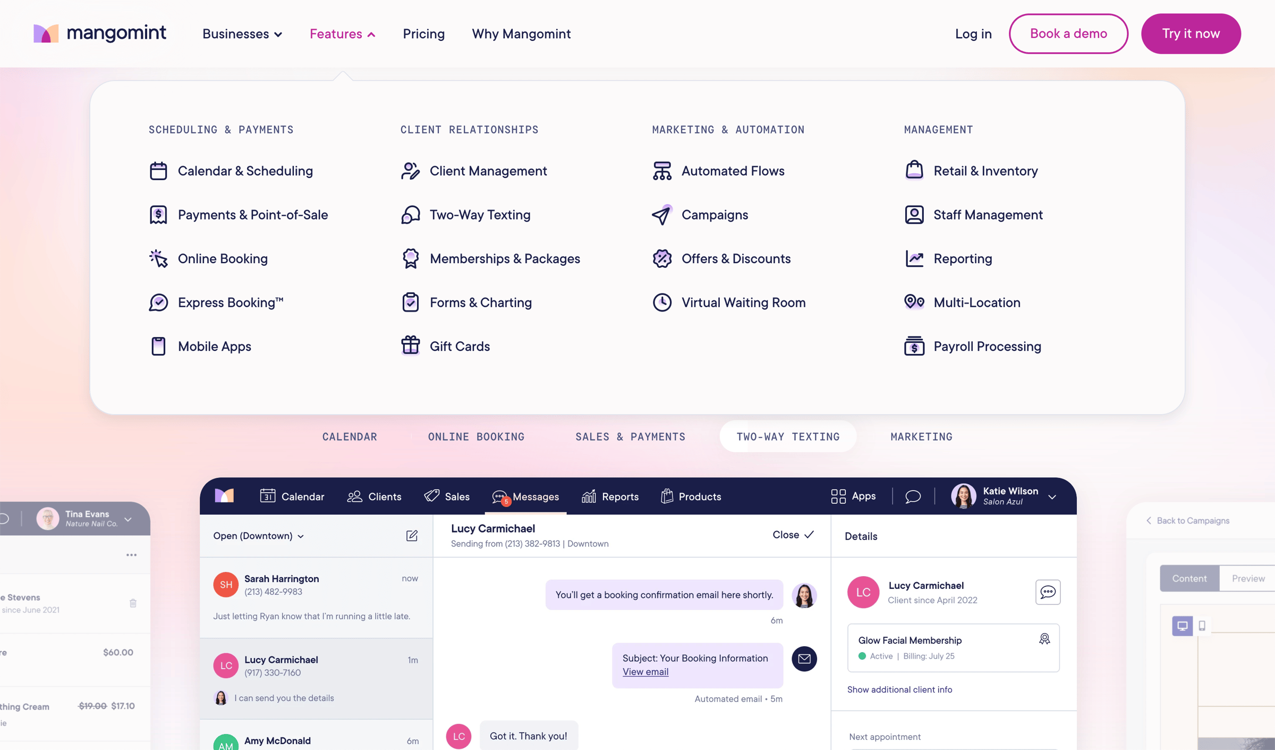Click the Online Booking cursor icon
1275x750 pixels.
pyautogui.click(x=158, y=258)
